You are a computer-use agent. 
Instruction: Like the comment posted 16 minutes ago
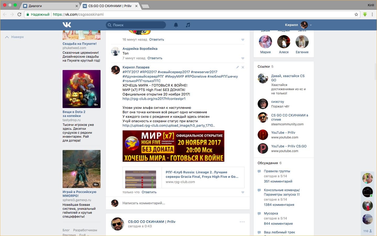click(x=243, y=40)
